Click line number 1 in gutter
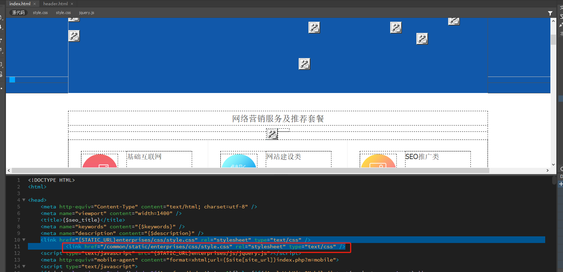The width and height of the screenshot is (563, 272). tap(19, 180)
